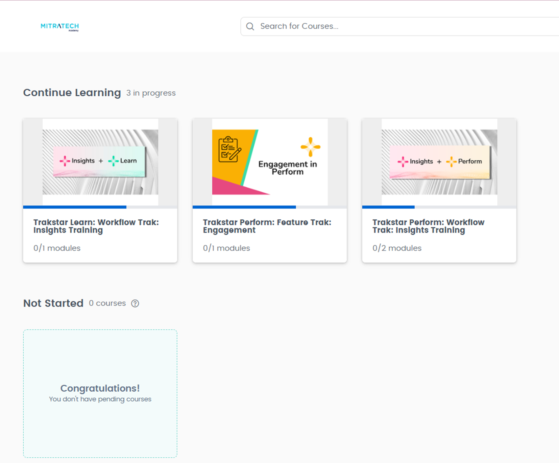
Task: Open Trakstar Perform: Workflow Trak: Insights Training
Action: 428,226
